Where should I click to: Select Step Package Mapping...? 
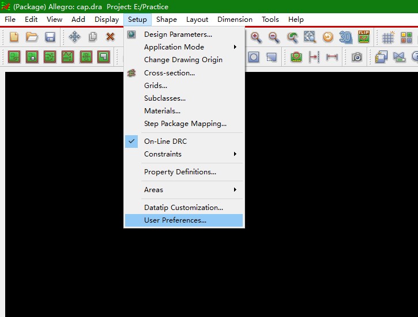tap(184, 124)
